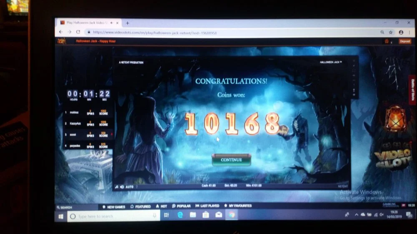This screenshot has height=234, width=417.
Task: Open the wrench settings icon in the game bar
Action: [116, 187]
